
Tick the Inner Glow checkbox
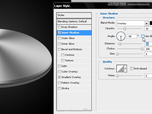[59, 44]
